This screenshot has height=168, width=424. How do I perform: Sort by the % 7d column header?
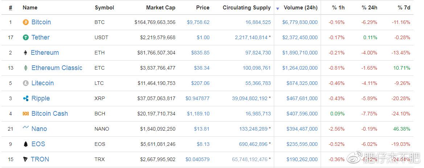[x=404, y=8]
